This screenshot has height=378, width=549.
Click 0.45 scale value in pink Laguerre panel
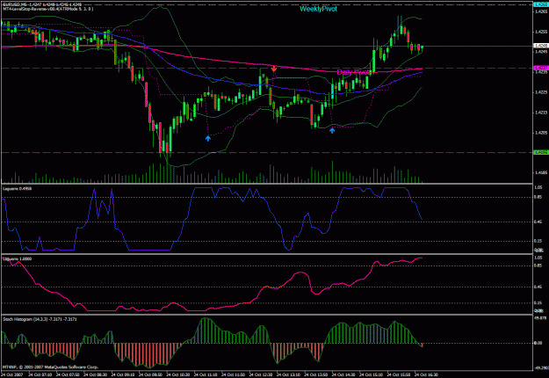pyautogui.click(x=538, y=287)
